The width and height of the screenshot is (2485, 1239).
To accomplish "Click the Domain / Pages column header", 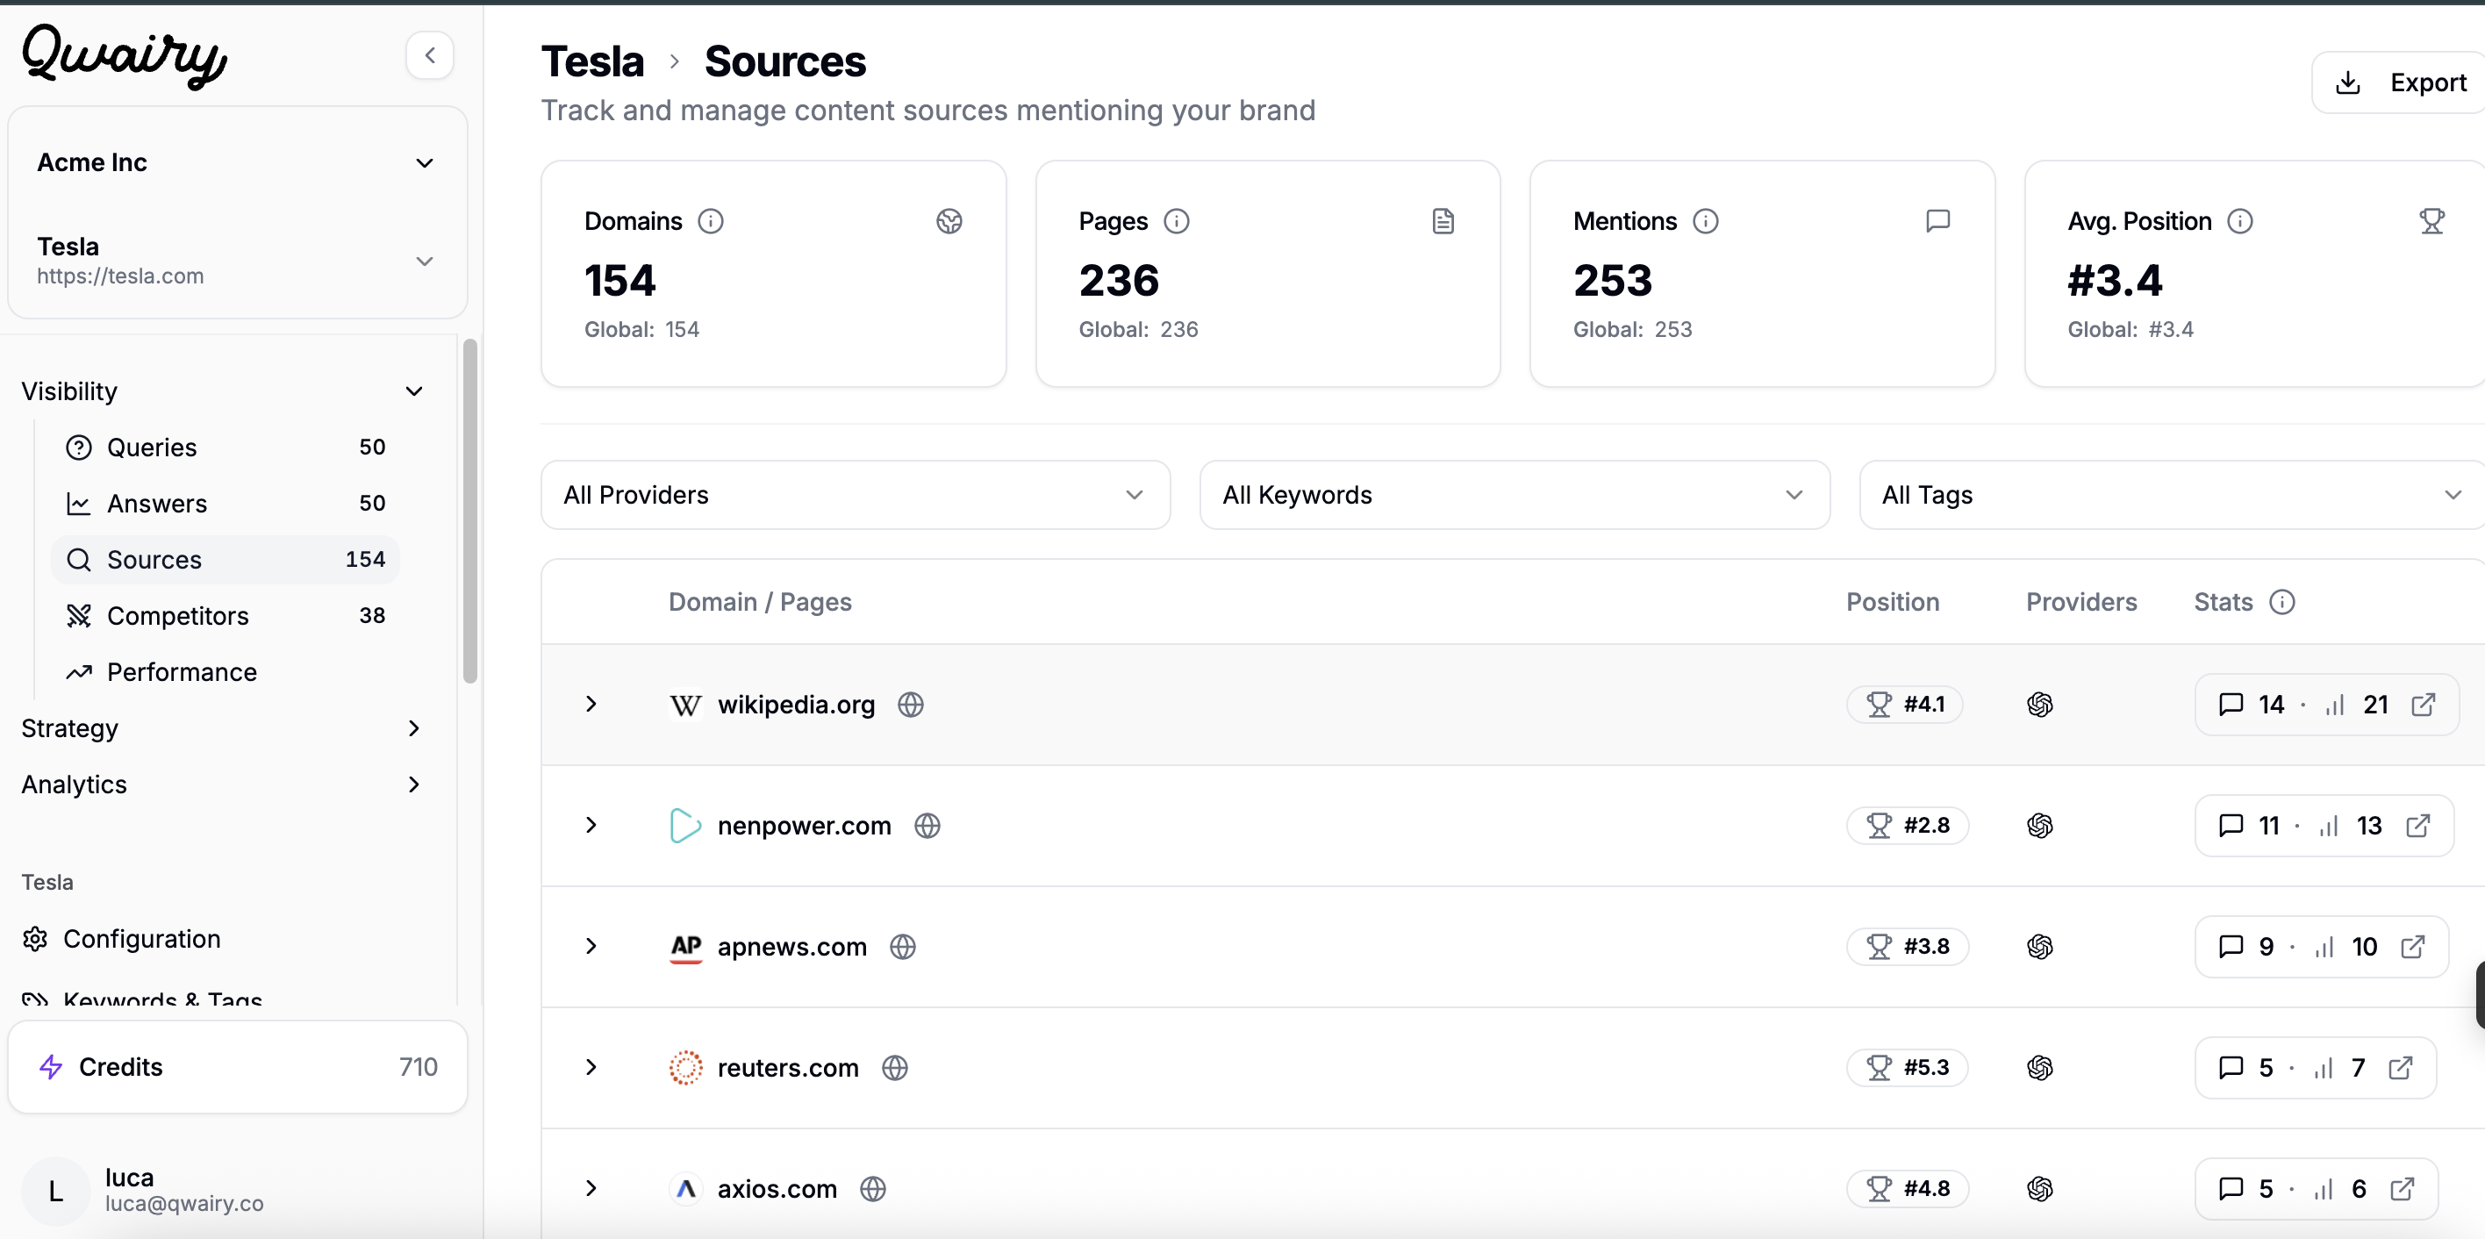I will point(760,602).
